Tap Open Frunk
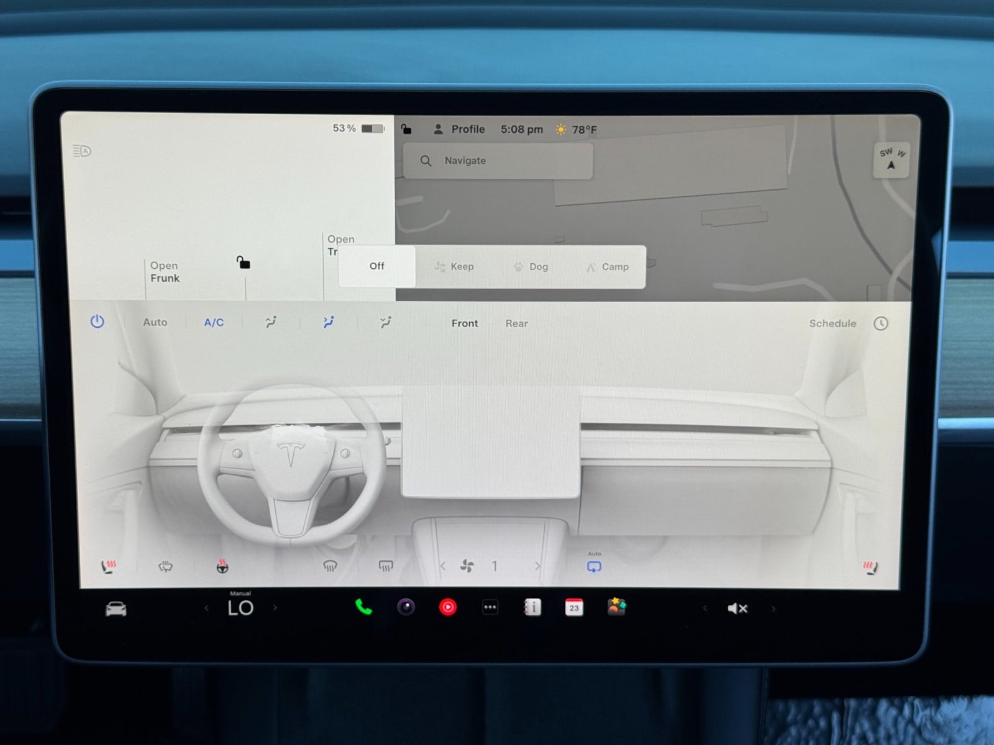Screen dimensions: 994x745 pyautogui.click(x=165, y=272)
